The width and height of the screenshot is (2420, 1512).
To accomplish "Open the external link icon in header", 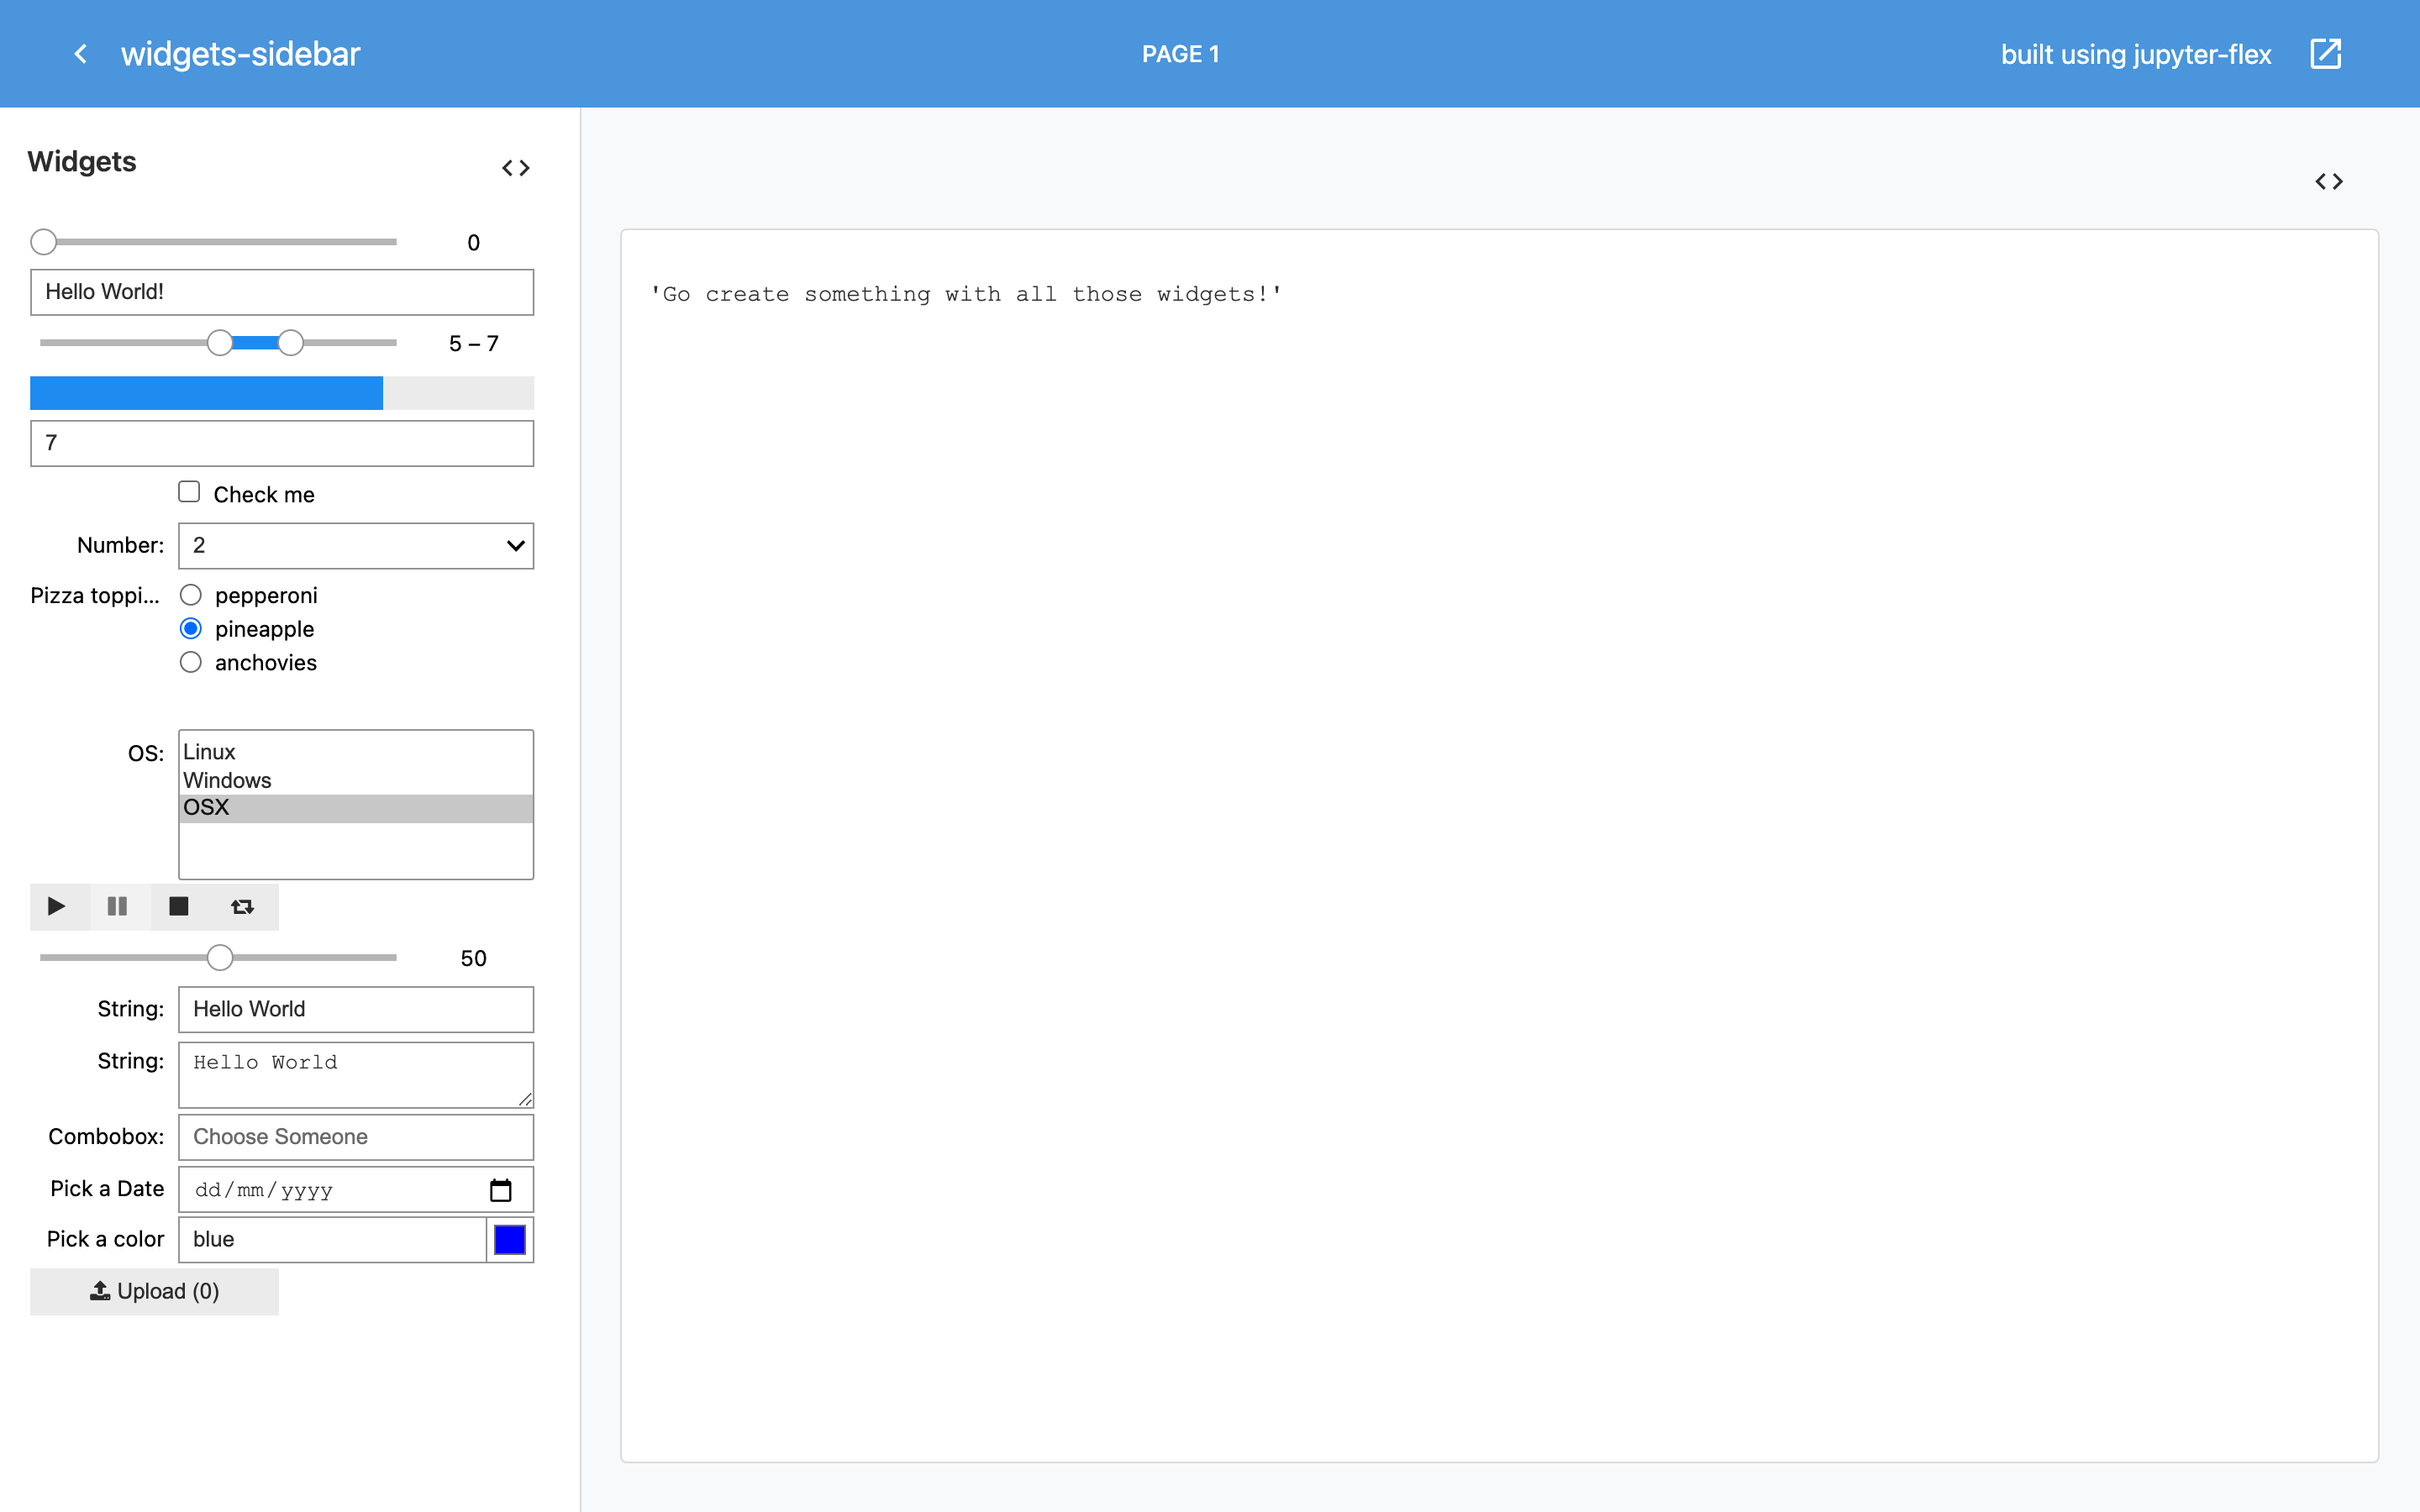I will click(x=2326, y=54).
